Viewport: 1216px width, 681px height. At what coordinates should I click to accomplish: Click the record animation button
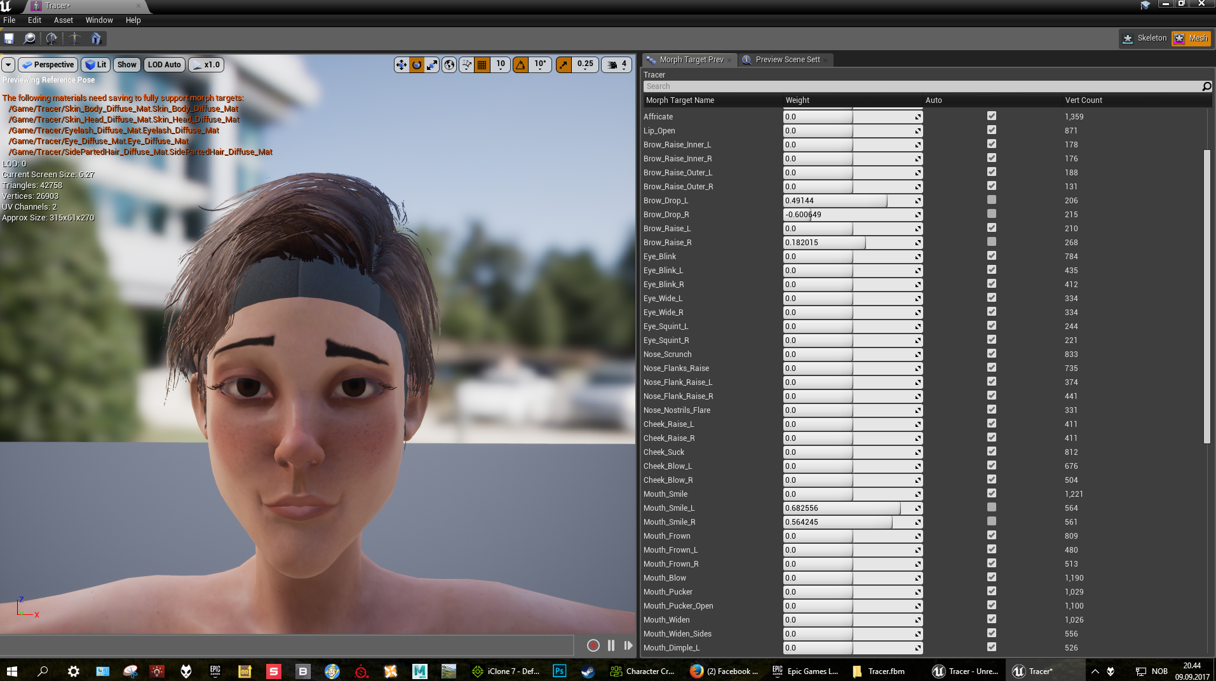point(593,645)
